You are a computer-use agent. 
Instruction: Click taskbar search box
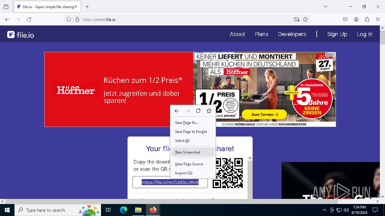[x=58, y=210]
